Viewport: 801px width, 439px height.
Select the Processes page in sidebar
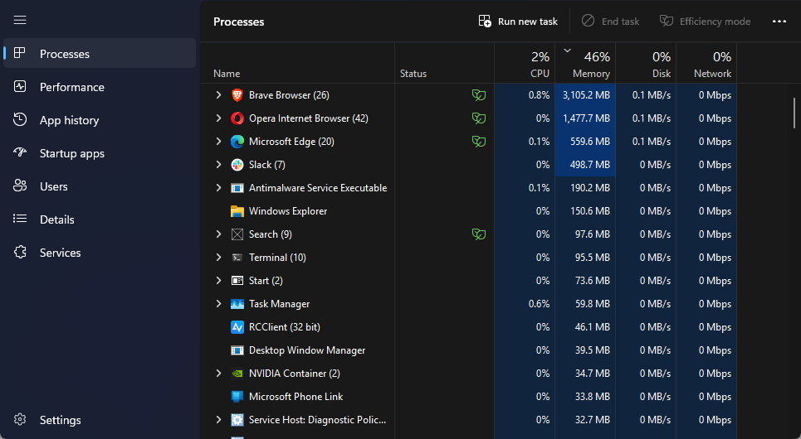pos(100,54)
